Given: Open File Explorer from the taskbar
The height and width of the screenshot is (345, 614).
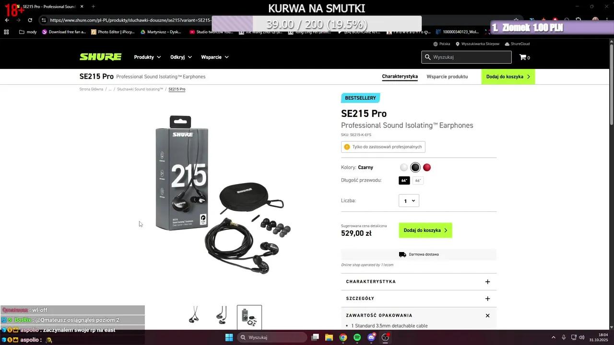Looking at the screenshot, I should (329, 337).
